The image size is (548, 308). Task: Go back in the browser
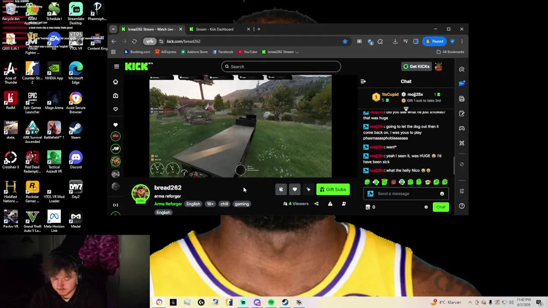[x=113, y=41]
